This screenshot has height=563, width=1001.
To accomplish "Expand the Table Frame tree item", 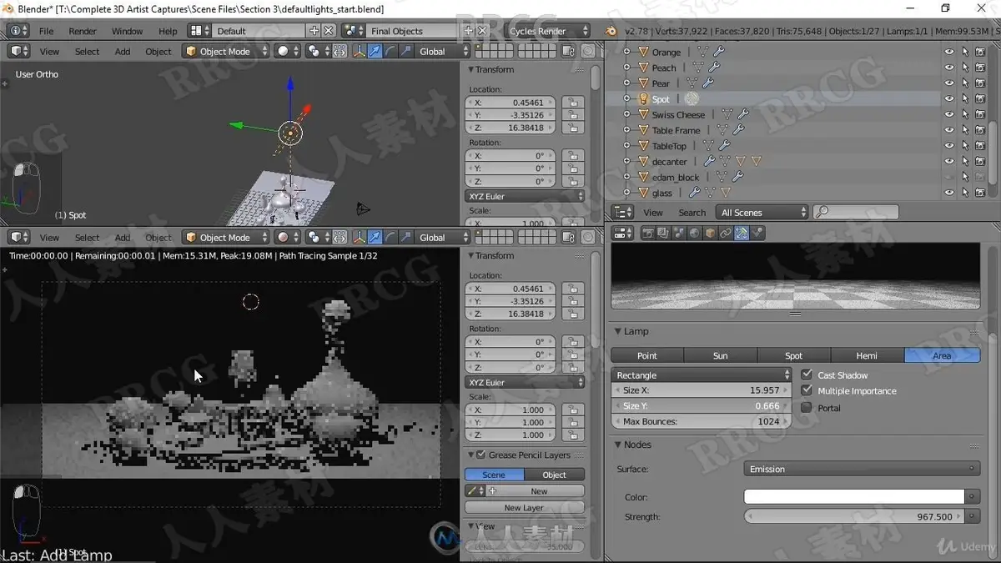I will point(626,130).
